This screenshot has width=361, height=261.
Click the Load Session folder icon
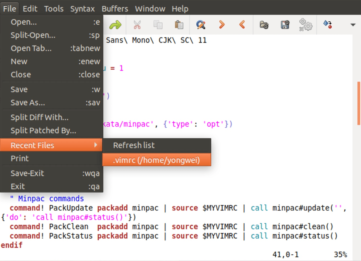pyautogui.click(x=264, y=25)
